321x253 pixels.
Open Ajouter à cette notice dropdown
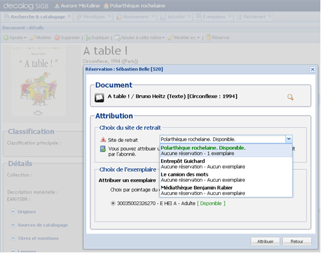click(x=140, y=37)
